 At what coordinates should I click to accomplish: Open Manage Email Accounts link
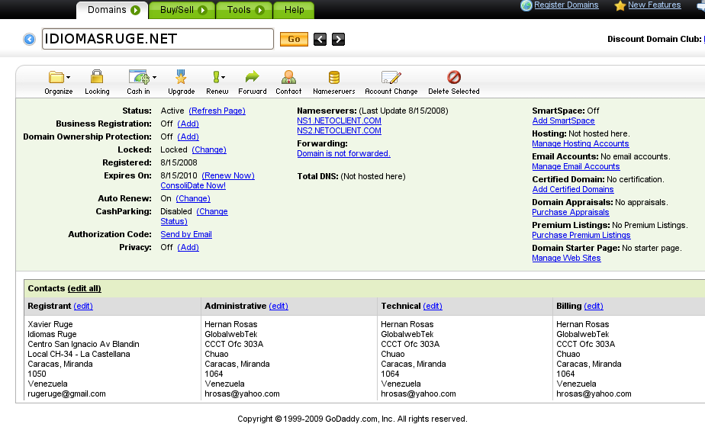(x=576, y=167)
